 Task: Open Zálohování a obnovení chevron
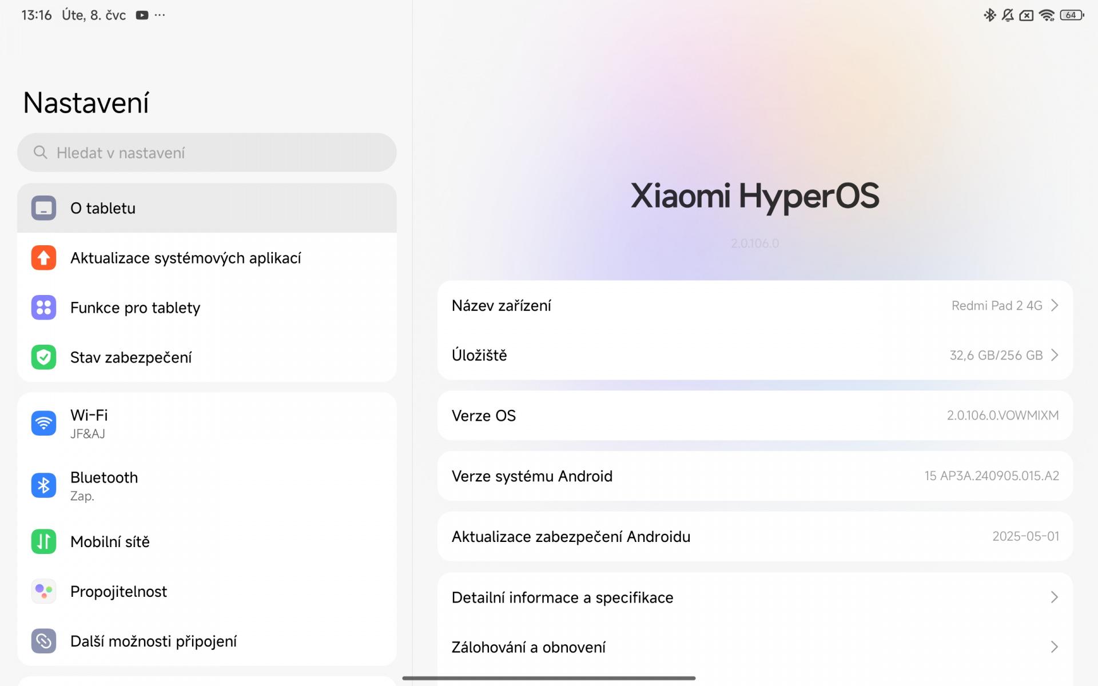click(x=1055, y=647)
